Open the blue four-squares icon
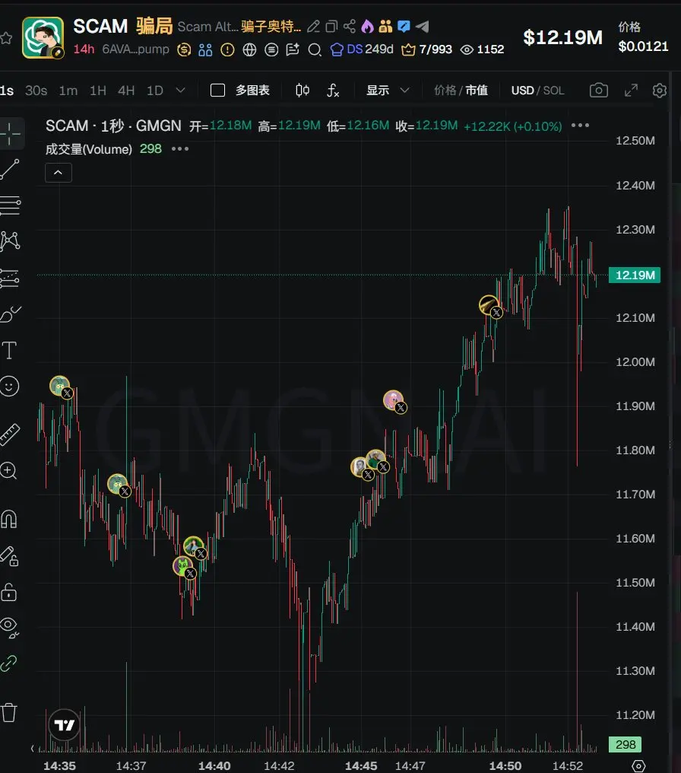Screen dimensions: 681x773 (x=205, y=49)
